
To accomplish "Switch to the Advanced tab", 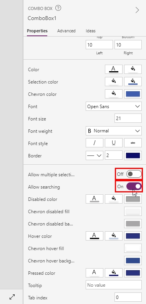I will pyautogui.click(x=66, y=31).
